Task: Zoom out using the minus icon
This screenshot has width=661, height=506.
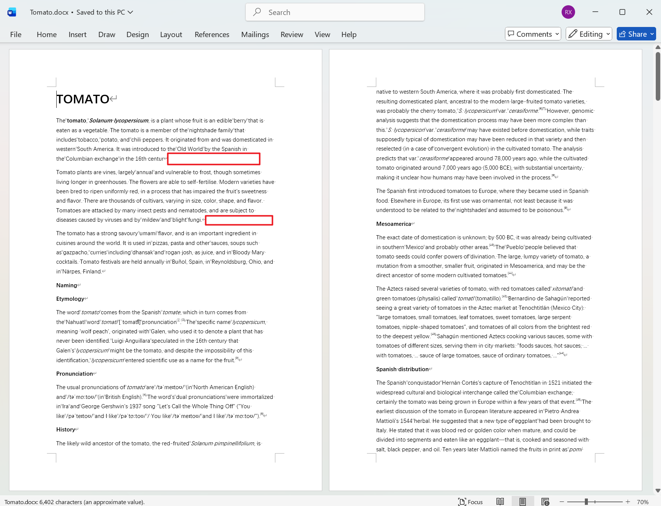Action: pyautogui.click(x=562, y=502)
